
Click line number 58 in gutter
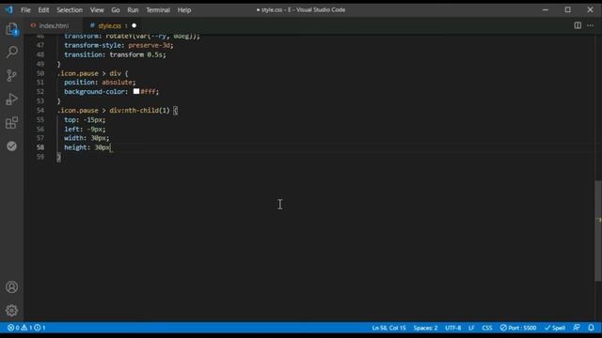40,147
